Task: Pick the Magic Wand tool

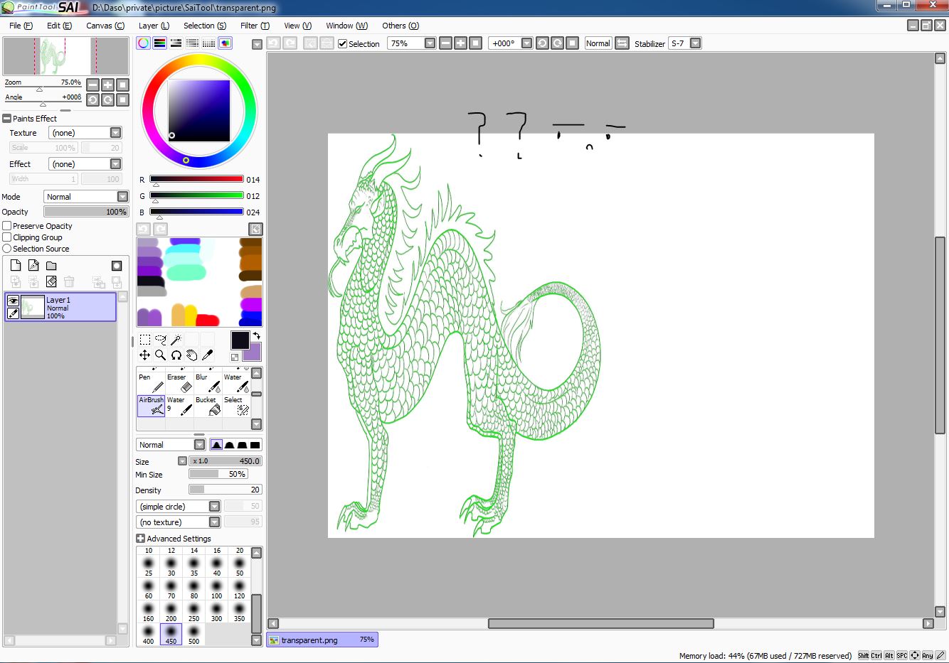Action: (x=176, y=340)
